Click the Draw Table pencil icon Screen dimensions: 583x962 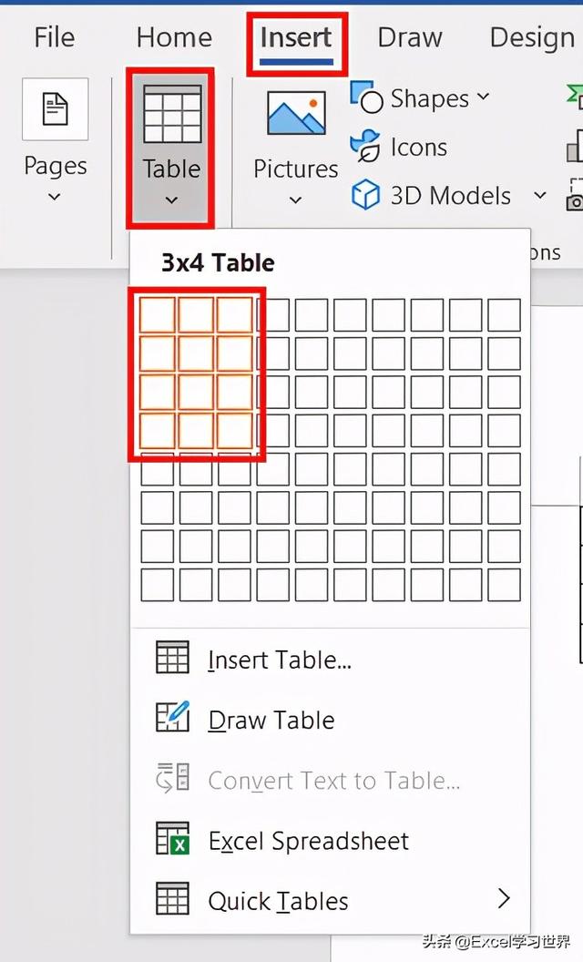(172, 717)
